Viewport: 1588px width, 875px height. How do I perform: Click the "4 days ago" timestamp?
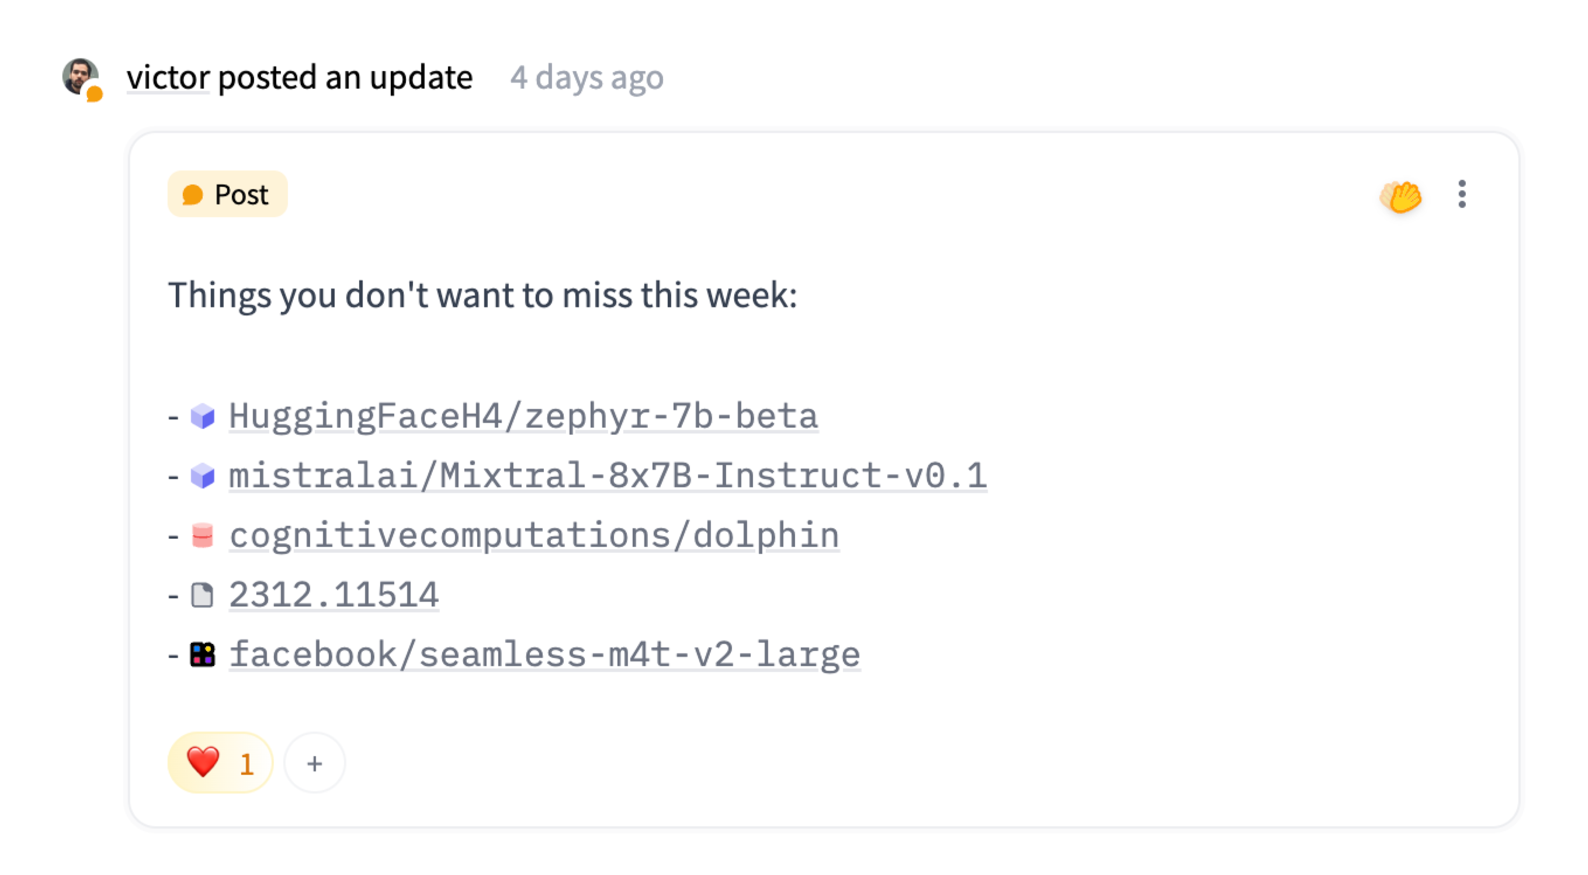(x=586, y=78)
